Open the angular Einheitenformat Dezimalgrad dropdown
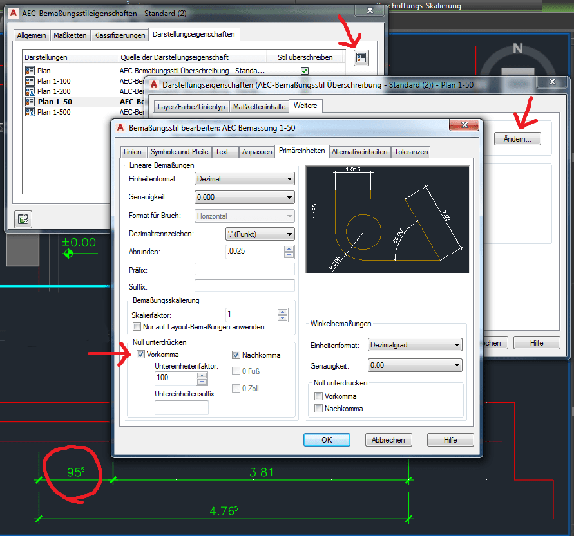The height and width of the screenshot is (536, 574). pyautogui.click(x=415, y=345)
